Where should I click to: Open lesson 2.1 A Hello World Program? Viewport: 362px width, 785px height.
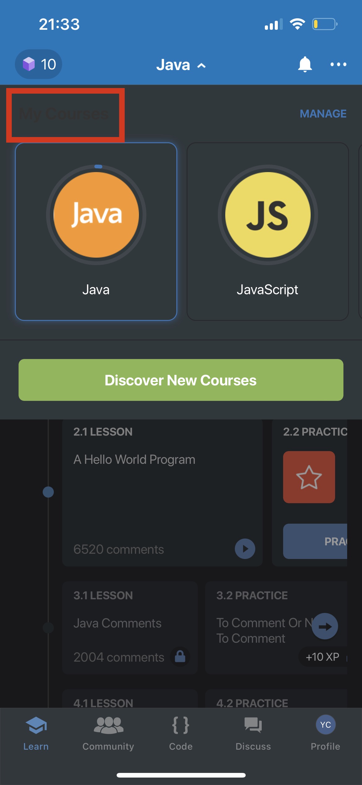coord(162,493)
